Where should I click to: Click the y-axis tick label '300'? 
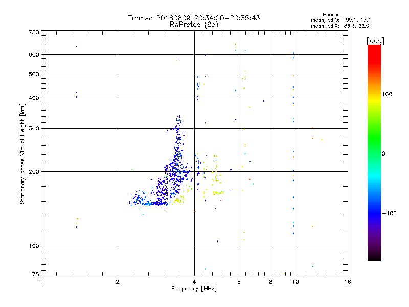pos(34,128)
